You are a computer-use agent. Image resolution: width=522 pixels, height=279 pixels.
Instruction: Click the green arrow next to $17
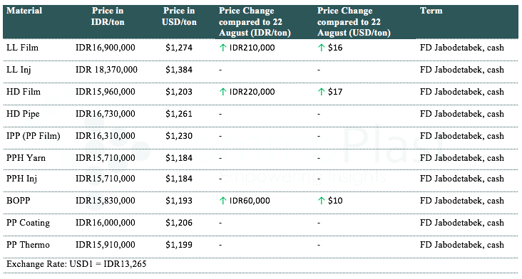click(x=321, y=92)
